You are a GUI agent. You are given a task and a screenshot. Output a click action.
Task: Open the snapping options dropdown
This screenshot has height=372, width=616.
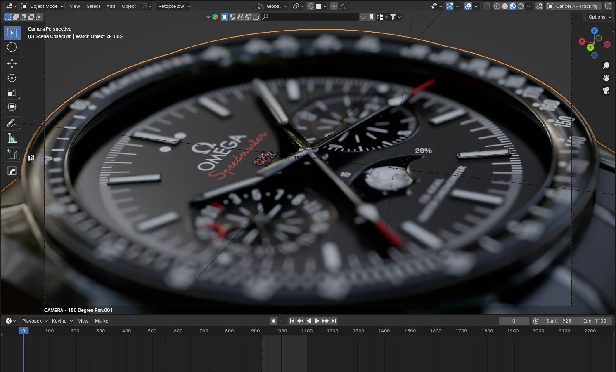coord(322,6)
